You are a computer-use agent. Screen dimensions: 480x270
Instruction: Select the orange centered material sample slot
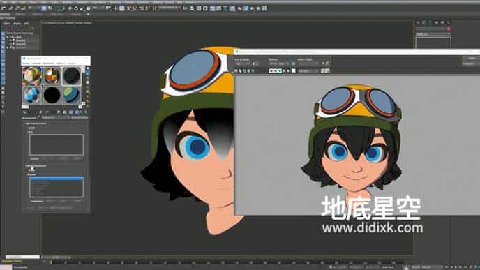point(52,75)
